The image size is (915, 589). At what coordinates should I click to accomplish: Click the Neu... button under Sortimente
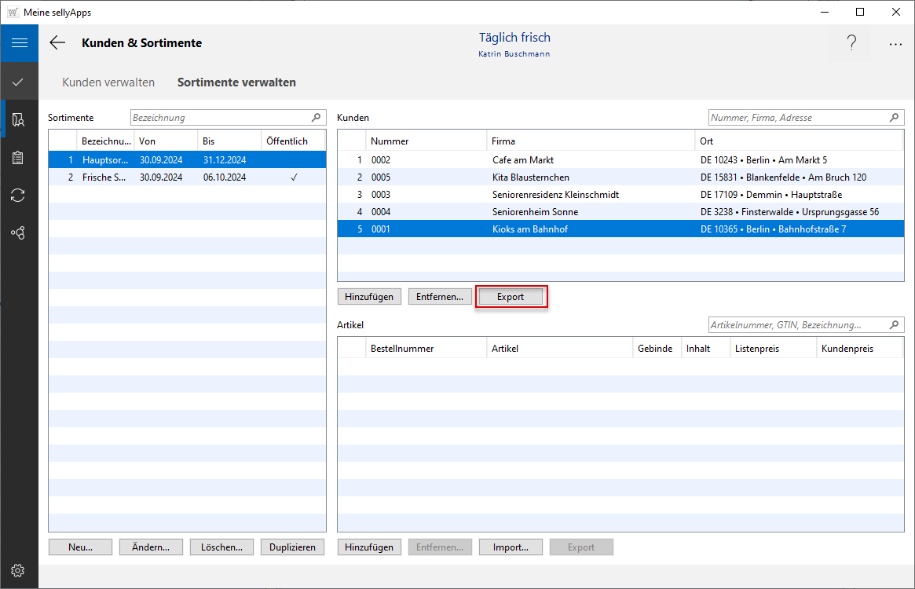[80, 547]
